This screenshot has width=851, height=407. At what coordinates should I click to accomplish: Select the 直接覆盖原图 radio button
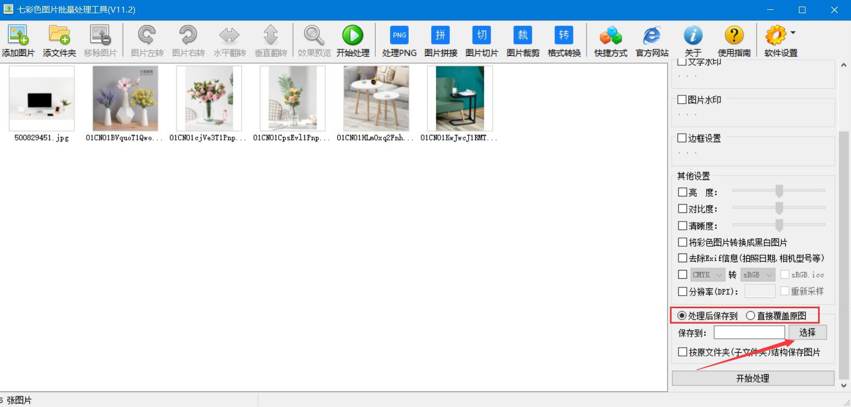click(x=751, y=316)
